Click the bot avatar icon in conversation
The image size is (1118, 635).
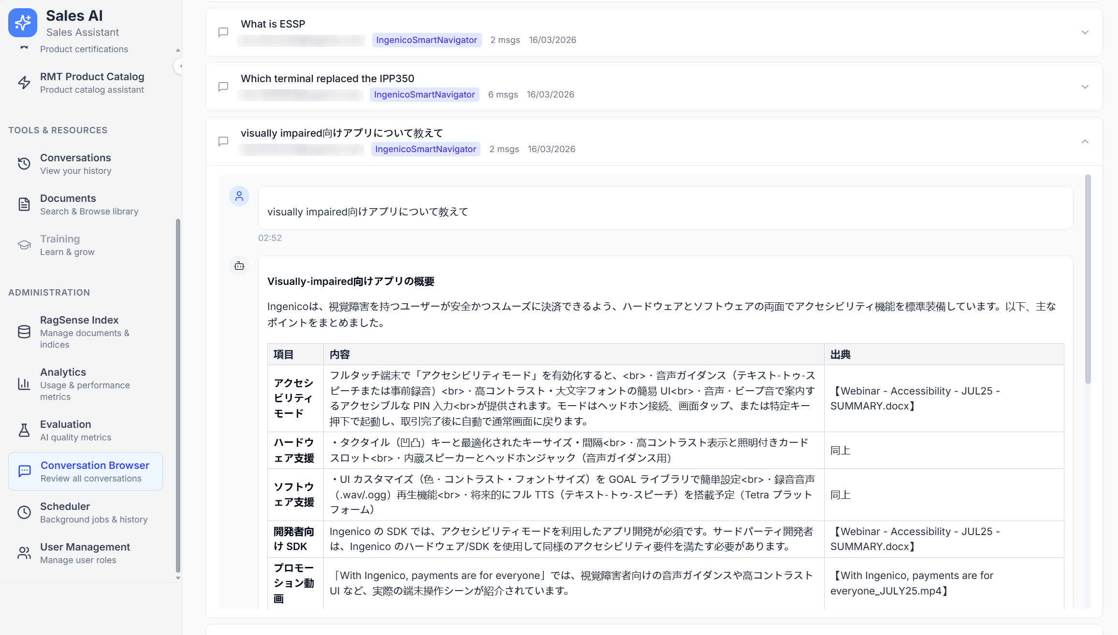239,266
